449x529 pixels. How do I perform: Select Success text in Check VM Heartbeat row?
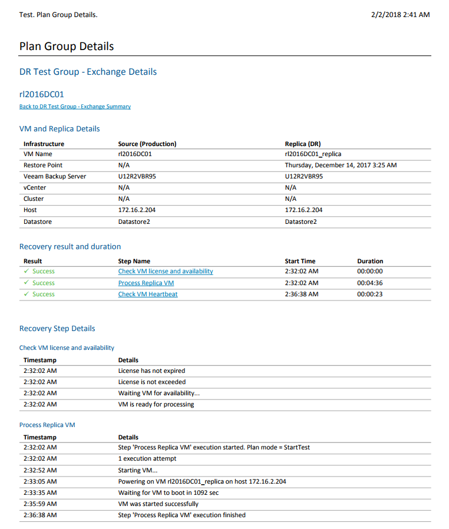[x=43, y=294]
